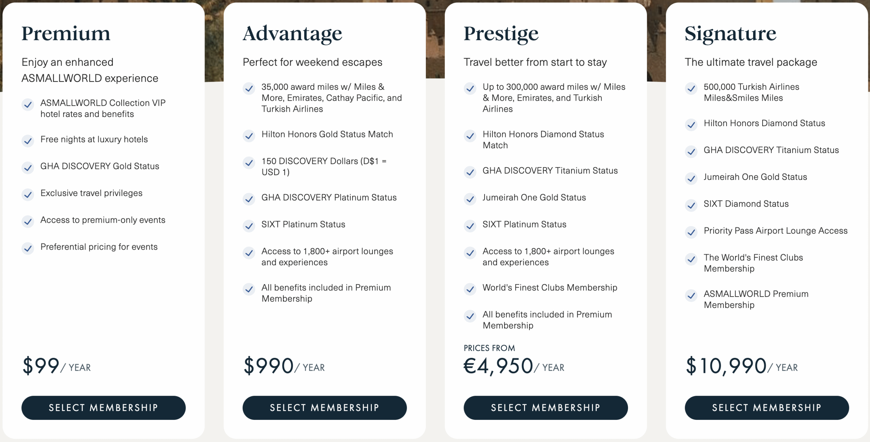Screen dimensions: 870x442
Task: Click Select Membership under the Premium plan
Action: [103, 408]
